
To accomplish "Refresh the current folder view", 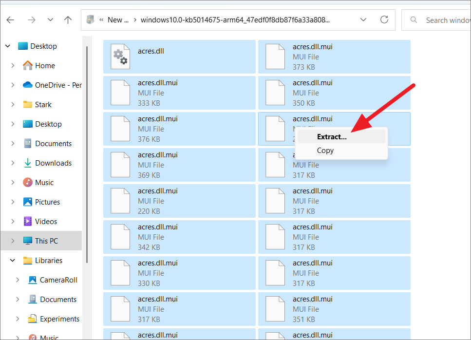I will [384, 20].
